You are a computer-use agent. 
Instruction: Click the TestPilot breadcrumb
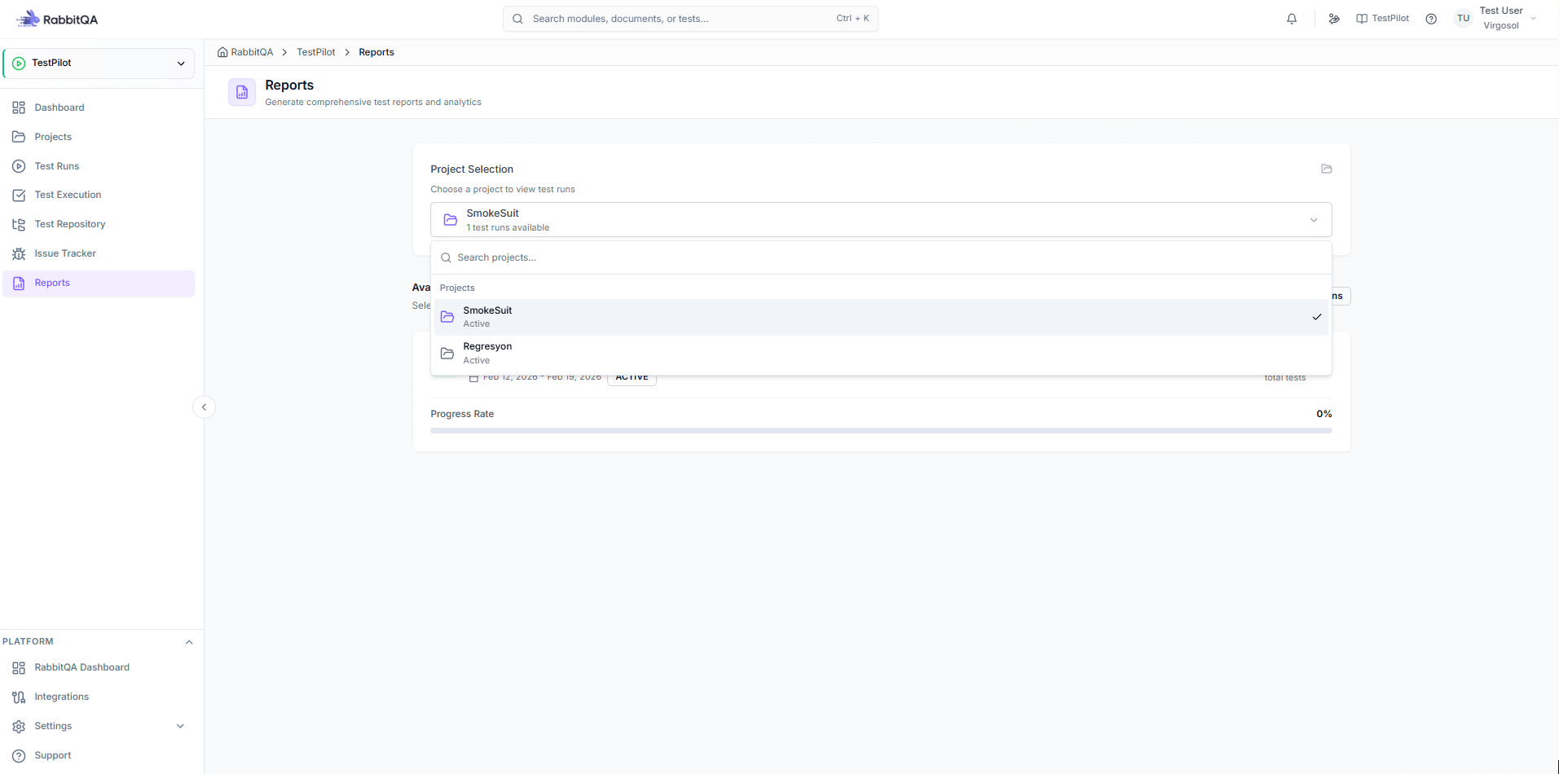[x=316, y=52]
